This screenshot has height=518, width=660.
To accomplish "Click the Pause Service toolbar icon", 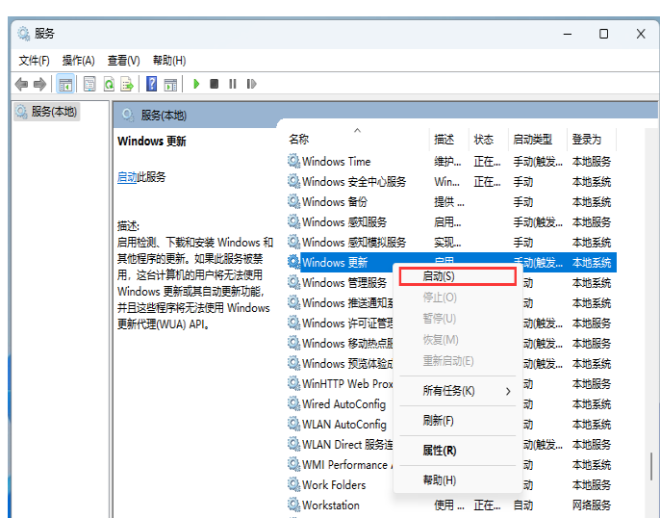I will point(233,84).
